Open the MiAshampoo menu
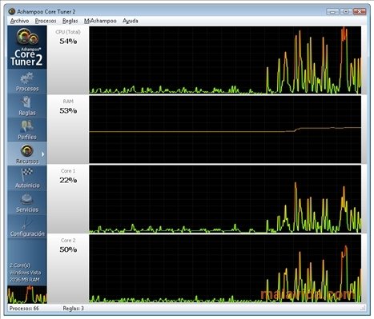The height and width of the screenshot is (319, 374). click(100, 21)
